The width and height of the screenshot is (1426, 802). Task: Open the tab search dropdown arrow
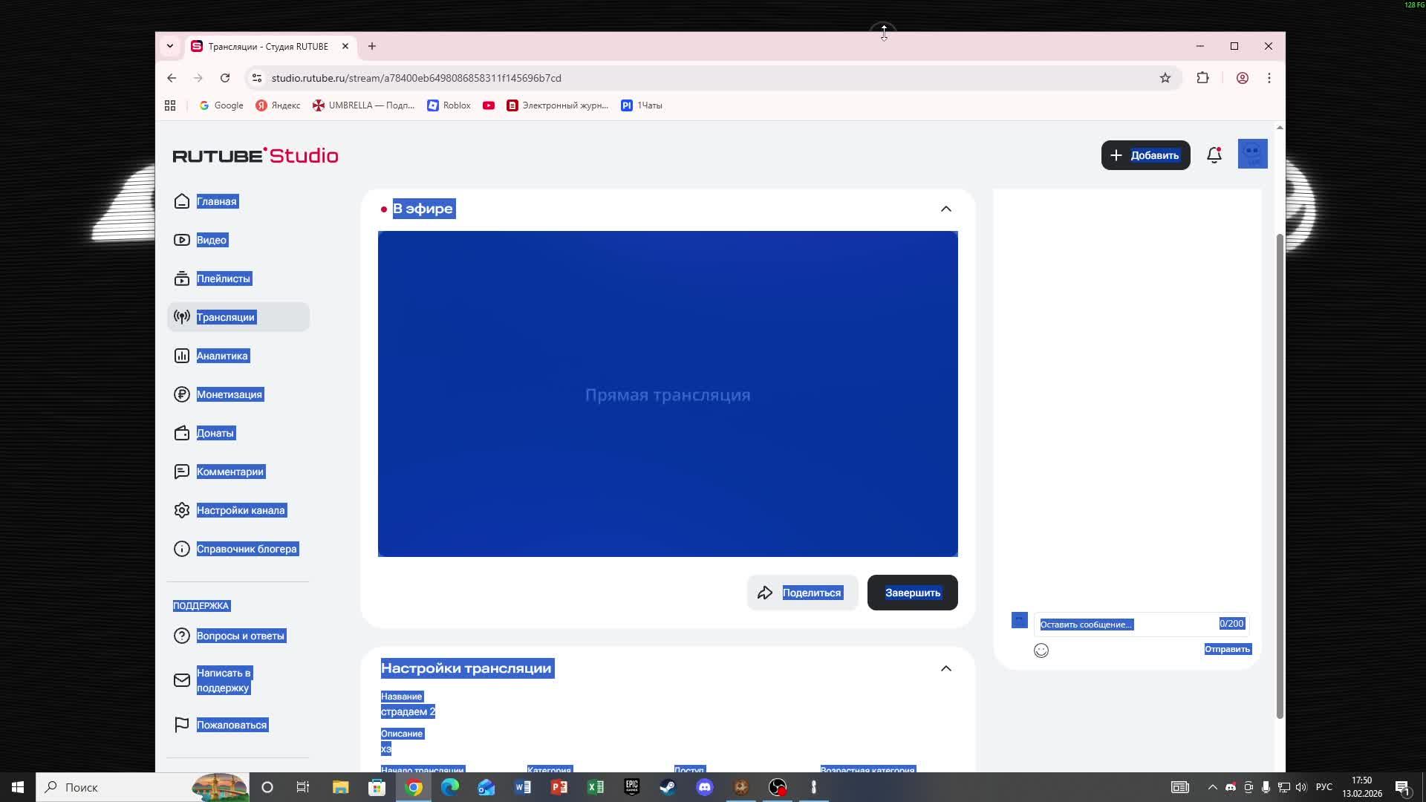pos(170,46)
